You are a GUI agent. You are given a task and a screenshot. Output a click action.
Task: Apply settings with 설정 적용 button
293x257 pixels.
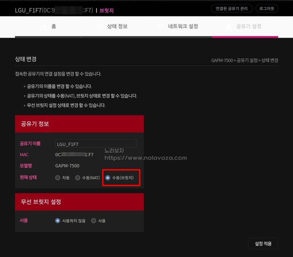pyautogui.click(x=263, y=244)
